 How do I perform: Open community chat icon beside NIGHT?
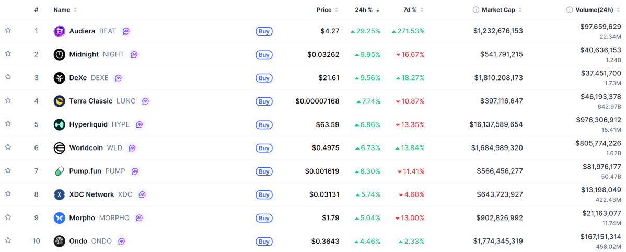[134, 54]
